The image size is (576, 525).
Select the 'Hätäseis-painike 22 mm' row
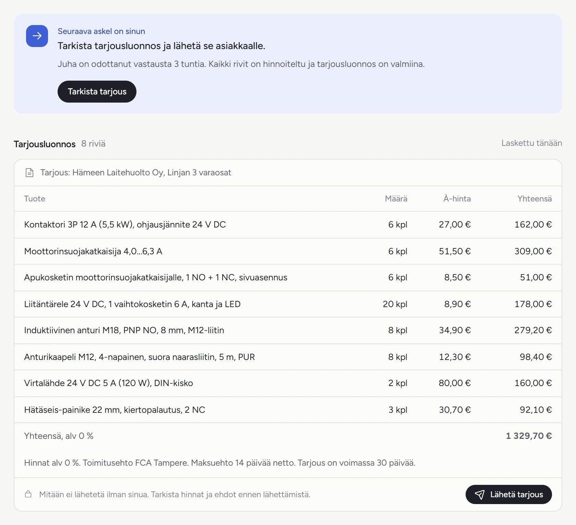click(x=288, y=410)
